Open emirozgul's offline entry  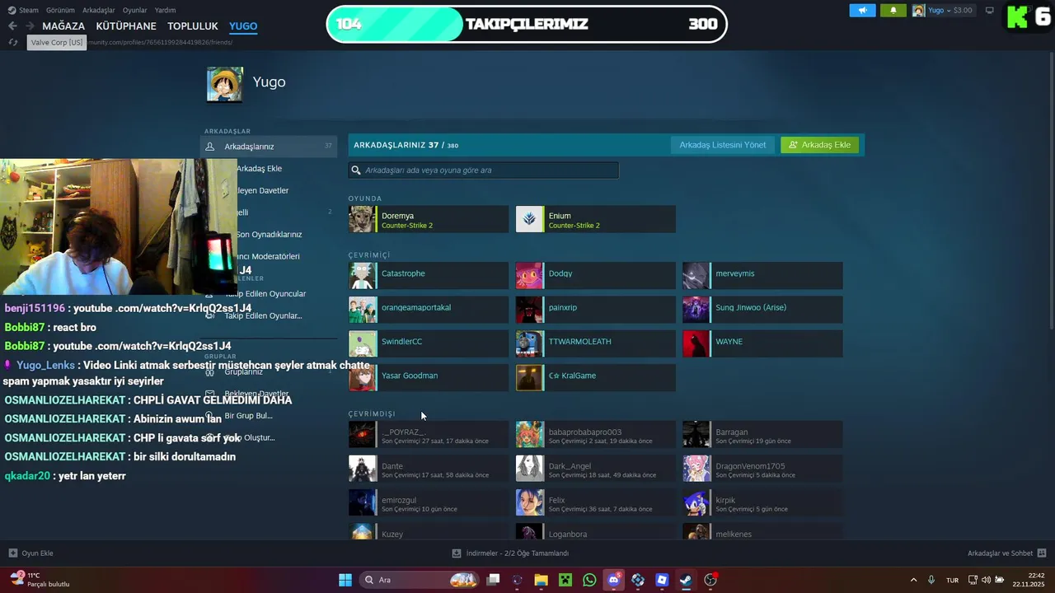click(x=429, y=502)
